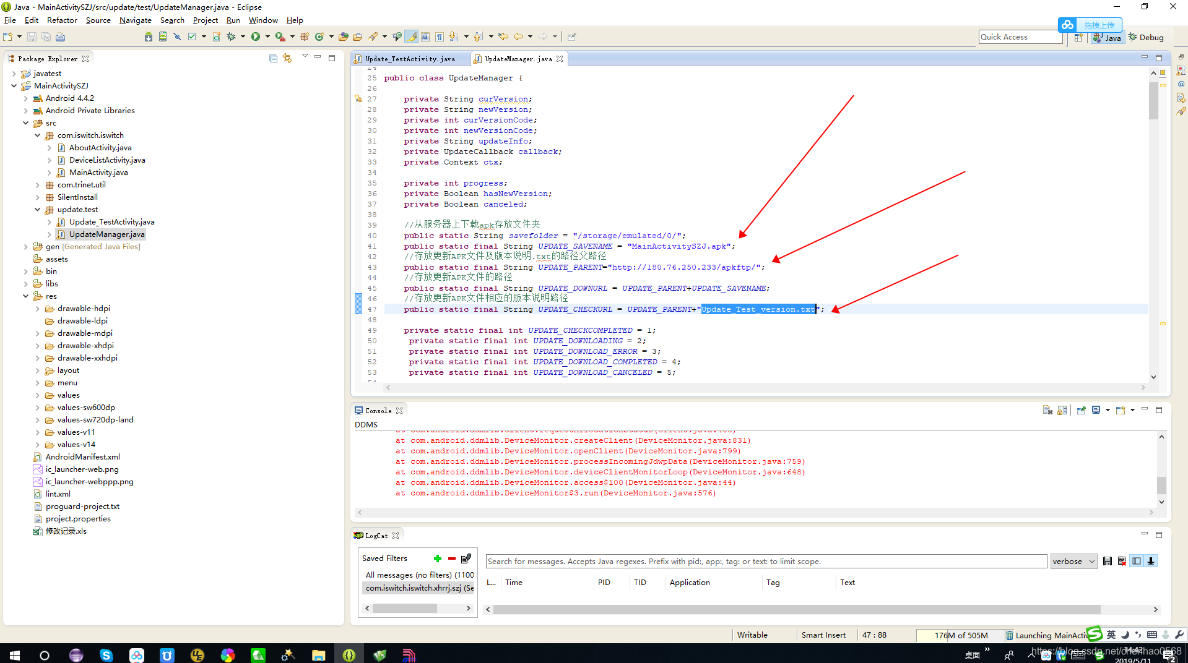The image size is (1188, 663).
Task: Run garbage collector trash icon
Action: point(1010,635)
